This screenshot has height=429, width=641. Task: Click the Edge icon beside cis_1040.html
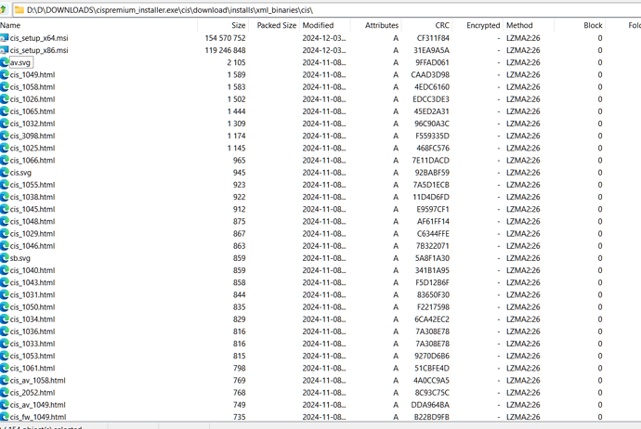tap(5, 270)
